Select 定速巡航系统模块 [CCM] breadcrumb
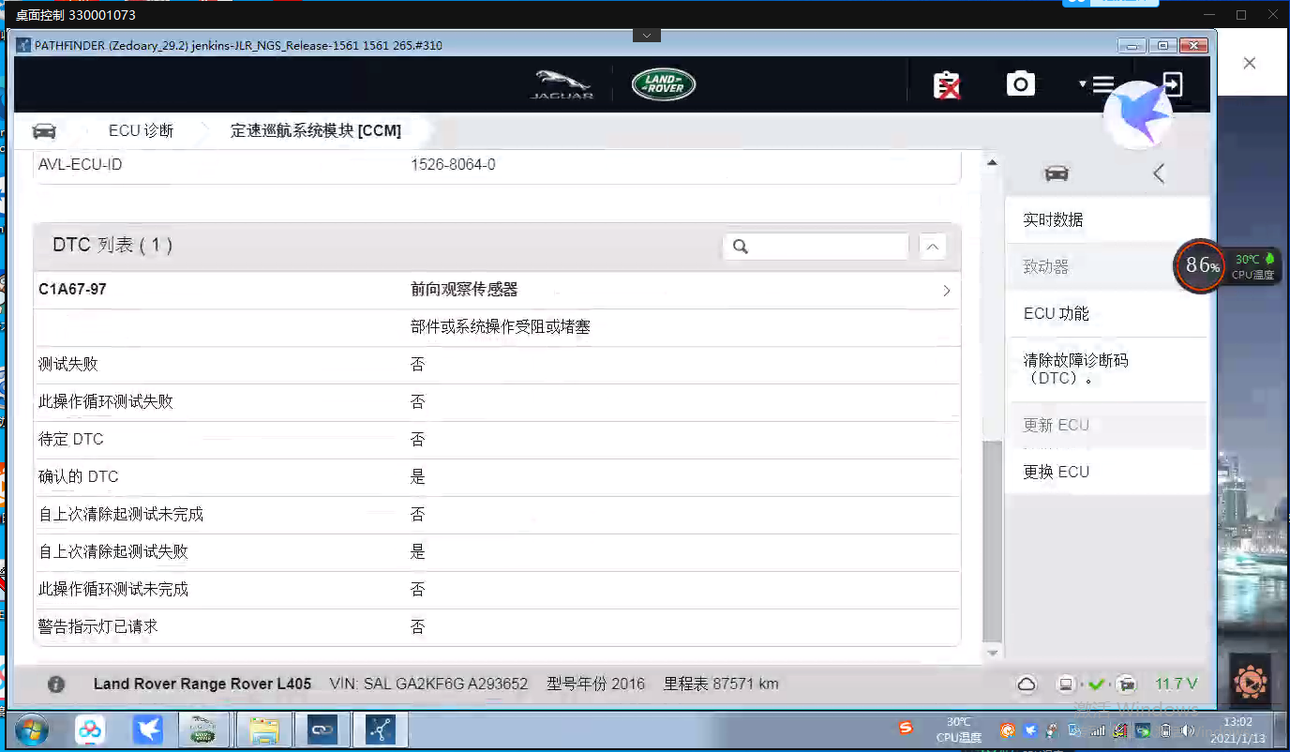This screenshot has height=752, width=1290. pyautogui.click(x=316, y=130)
